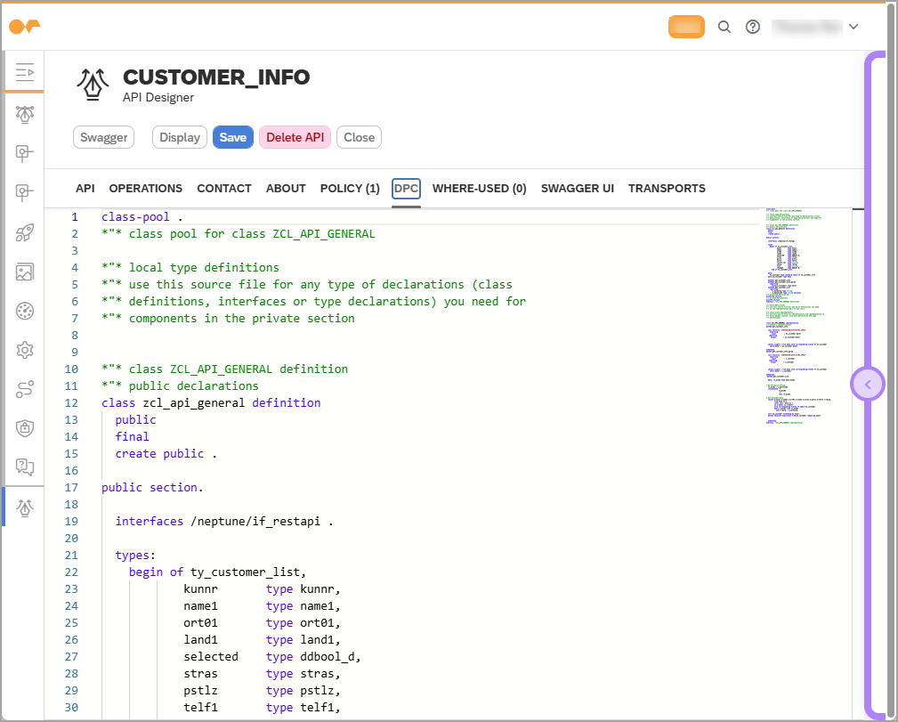The height and width of the screenshot is (722, 898).
Task: Switch to the SWAGGER UI tab
Action: pos(577,188)
